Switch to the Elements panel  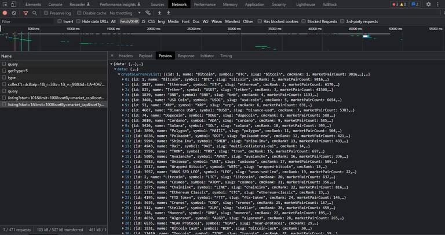(33, 4)
